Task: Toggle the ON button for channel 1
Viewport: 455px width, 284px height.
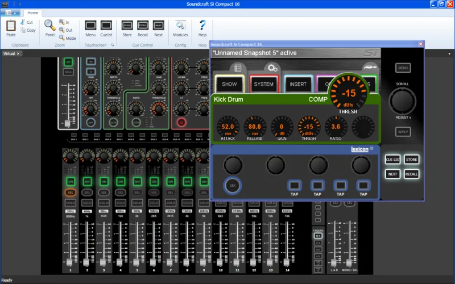Action: (71, 182)
